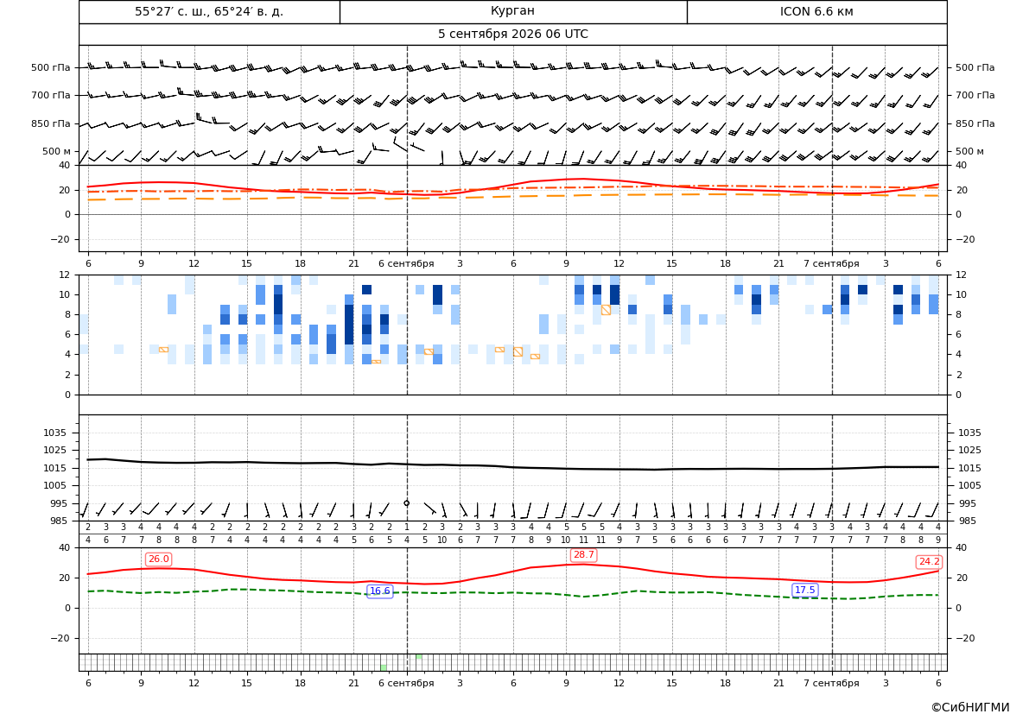
Task: Click the green cell above bottom 6 сентября label
Action: 384,667
